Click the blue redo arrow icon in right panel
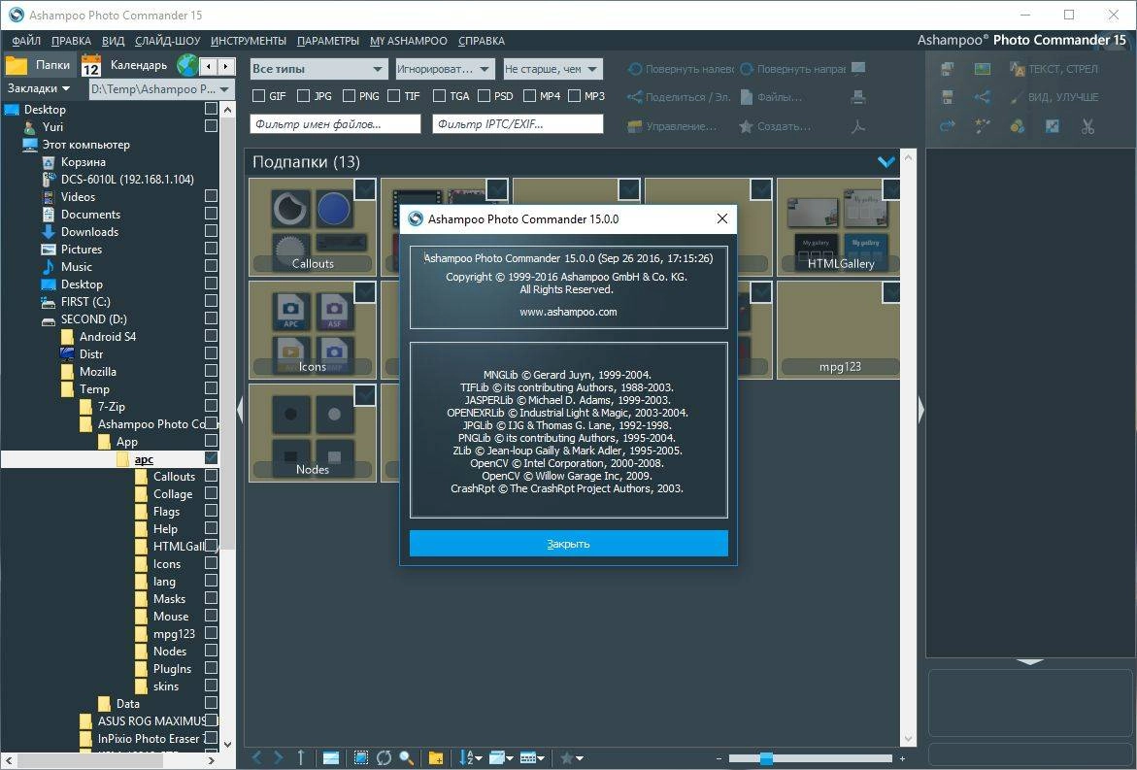The height and width of the screenshot is (770, 1137). tap(947, 126)
